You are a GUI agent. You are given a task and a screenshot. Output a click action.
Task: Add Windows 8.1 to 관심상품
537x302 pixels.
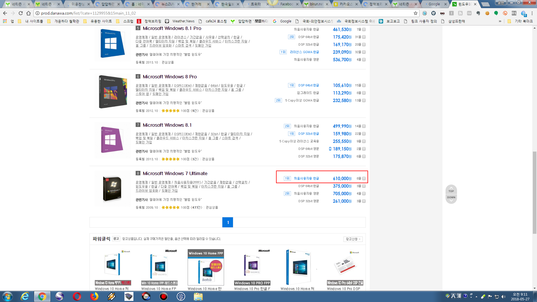pyautogui.click(x=208, y=159)
